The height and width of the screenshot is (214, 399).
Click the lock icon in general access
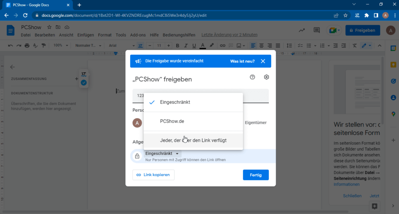click(137, 156)
